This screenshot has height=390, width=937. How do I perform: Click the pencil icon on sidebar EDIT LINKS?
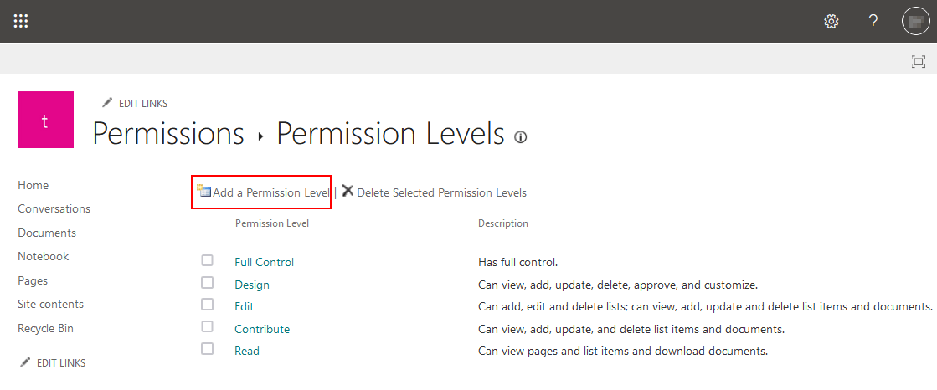tap(25, 362)
